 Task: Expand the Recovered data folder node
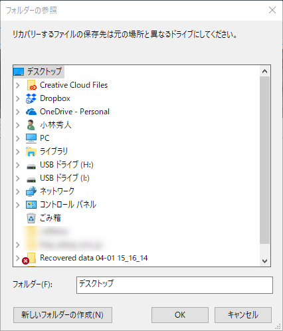coord(18,258)
